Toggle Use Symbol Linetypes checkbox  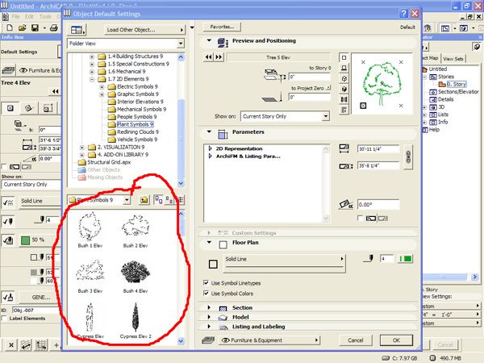(x=206, y=283)
